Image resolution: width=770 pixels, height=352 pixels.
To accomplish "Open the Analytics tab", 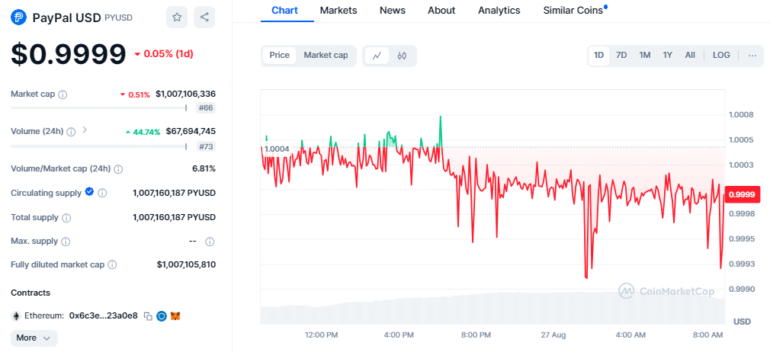I will [x=499, y=11].
